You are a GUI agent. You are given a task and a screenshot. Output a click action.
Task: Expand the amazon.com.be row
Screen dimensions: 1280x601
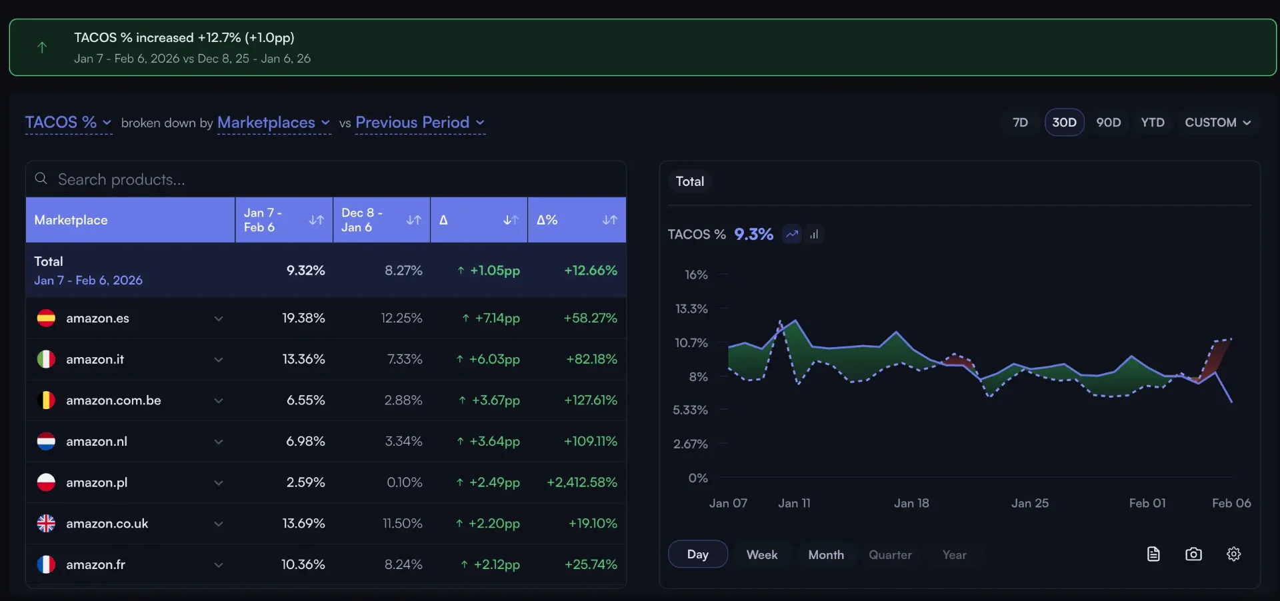point(218,400)
